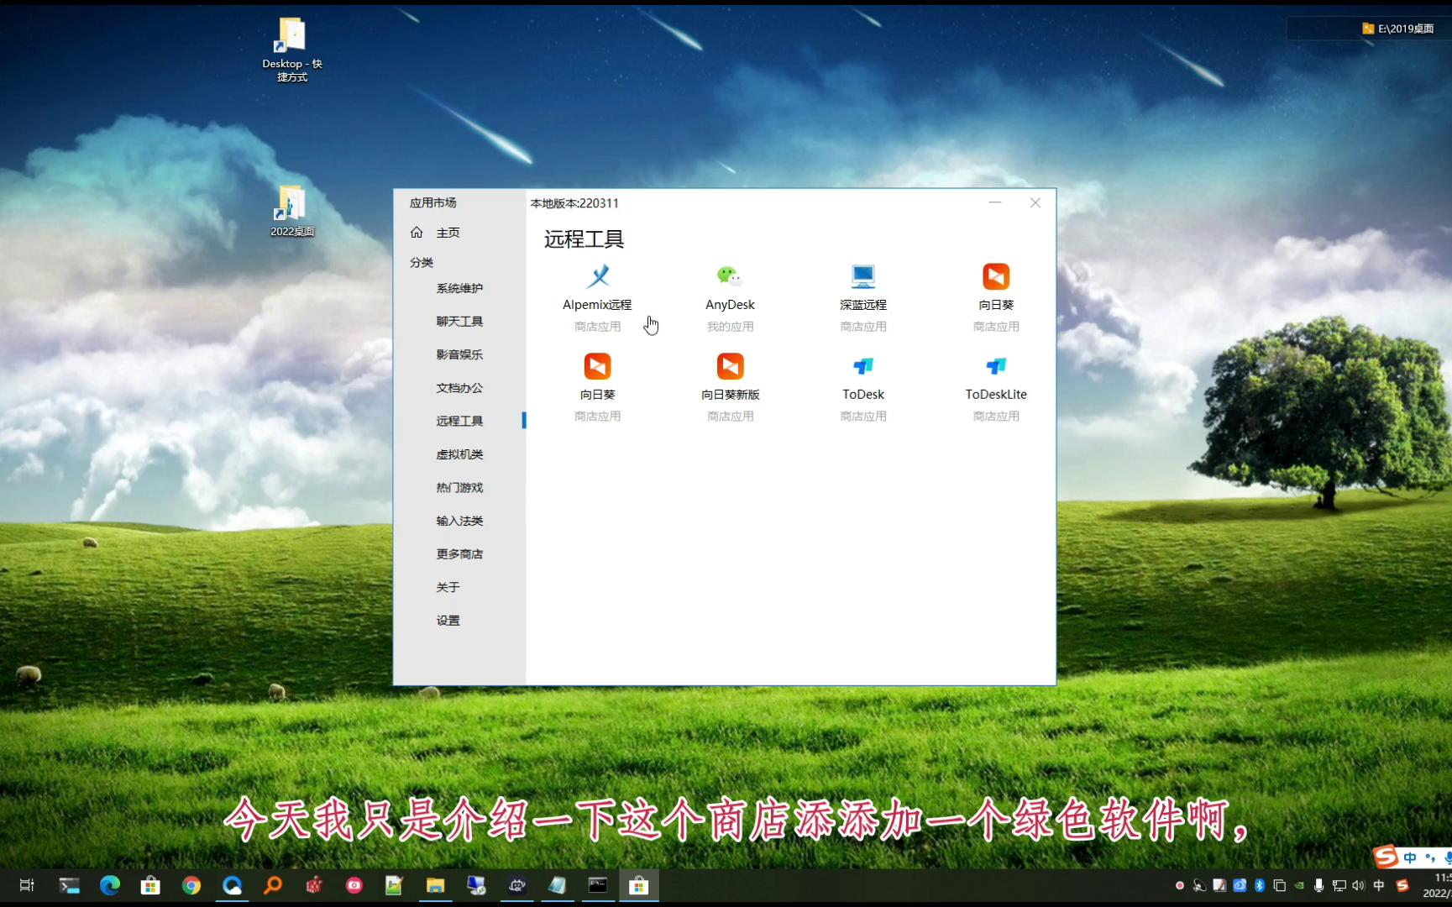Select the 文档办公 category
The image size is (1452, 907).
point(459,388)
